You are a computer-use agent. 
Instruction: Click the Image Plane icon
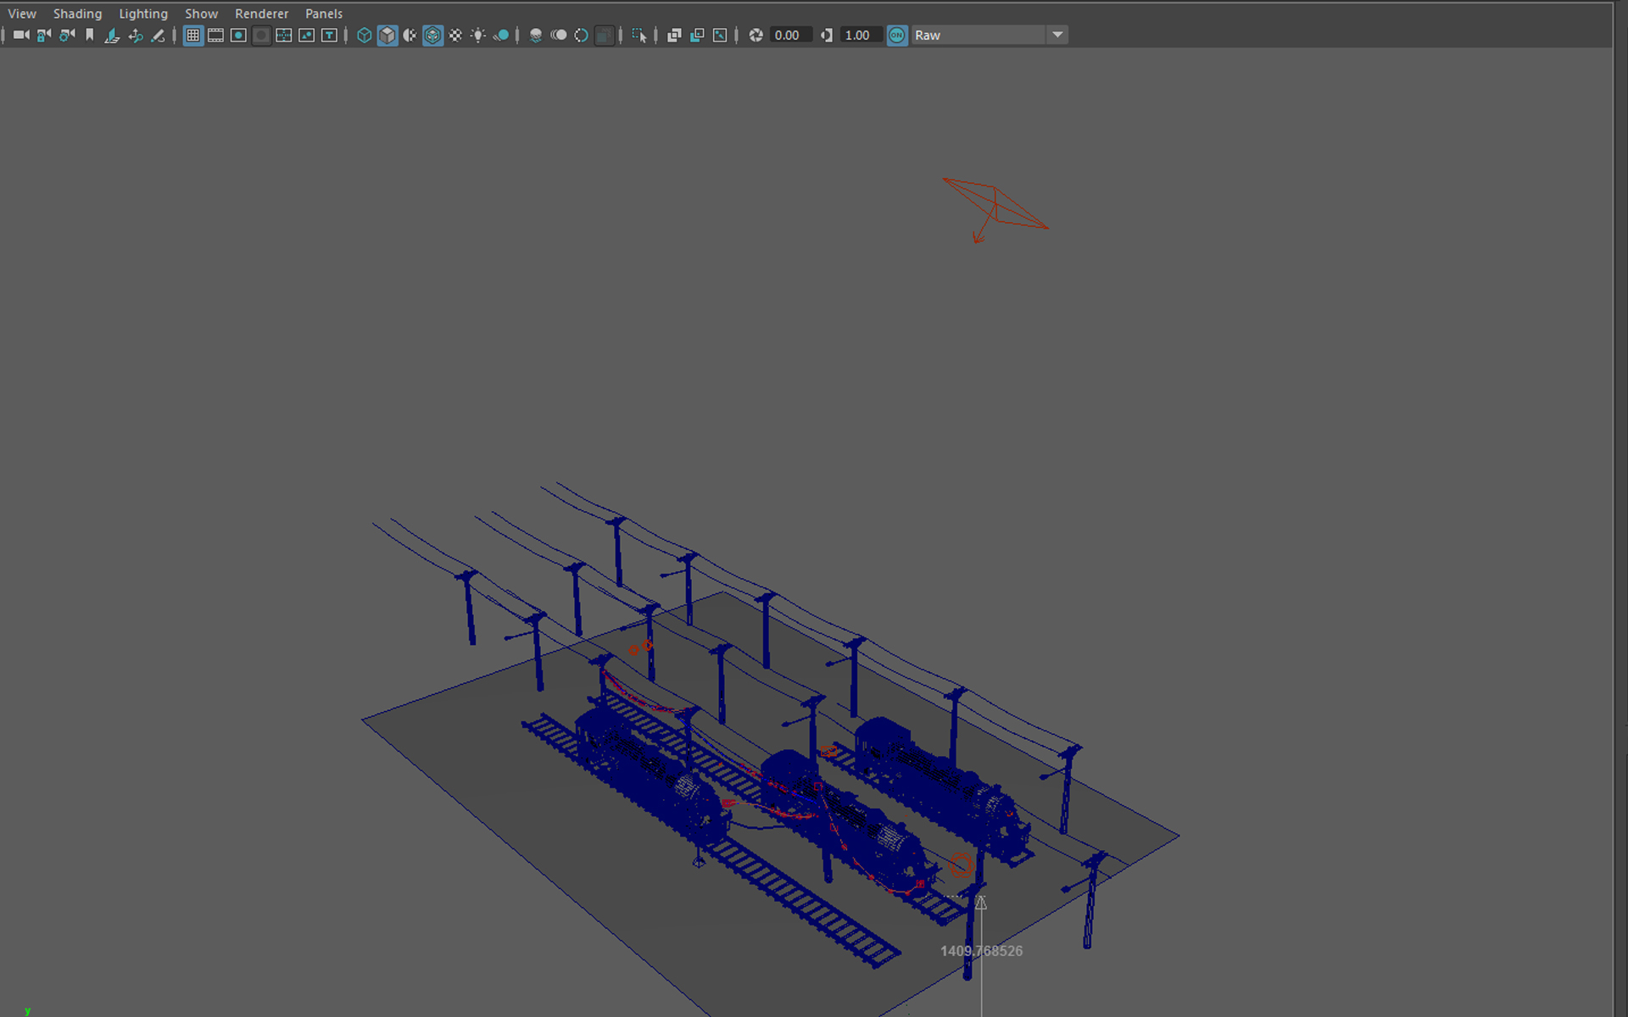coord(112,35)
